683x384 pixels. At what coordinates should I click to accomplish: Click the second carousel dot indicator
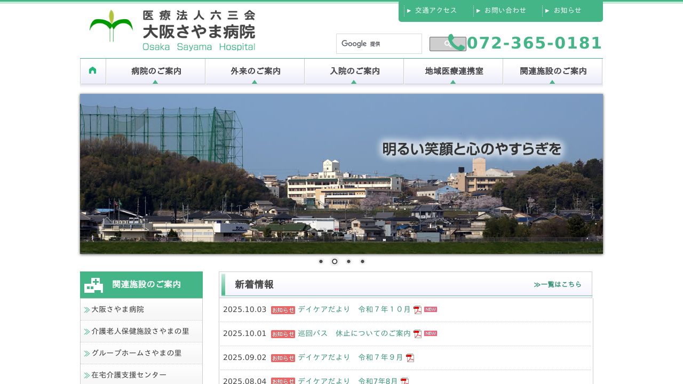click(x=335, y=261)
